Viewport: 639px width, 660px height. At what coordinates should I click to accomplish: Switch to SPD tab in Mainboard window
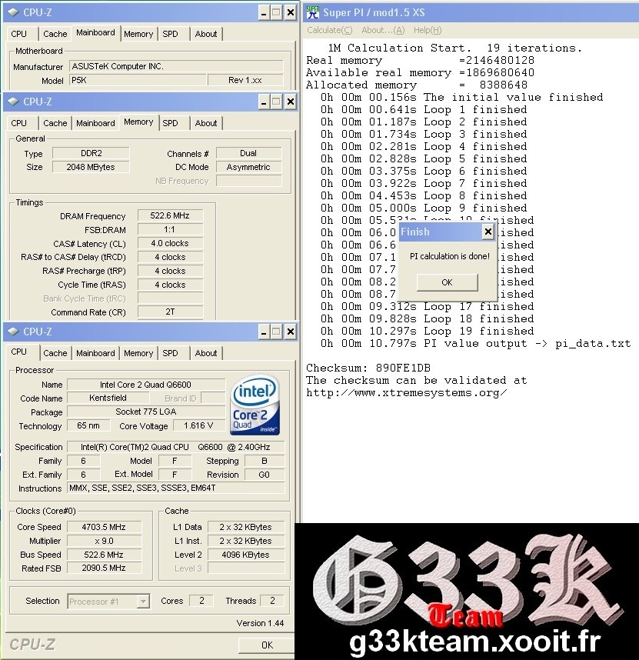tap(170, 34)
